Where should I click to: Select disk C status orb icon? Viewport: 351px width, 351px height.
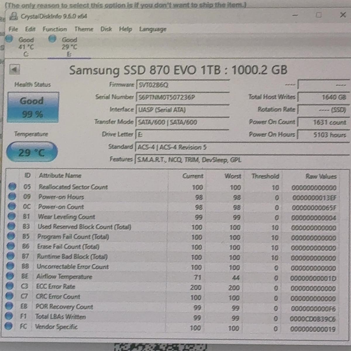9,39
